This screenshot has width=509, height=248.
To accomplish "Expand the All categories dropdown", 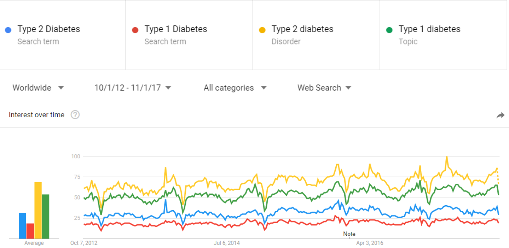I will tap(235, 88).
